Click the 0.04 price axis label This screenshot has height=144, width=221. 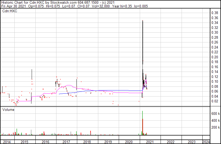(215, 97)
